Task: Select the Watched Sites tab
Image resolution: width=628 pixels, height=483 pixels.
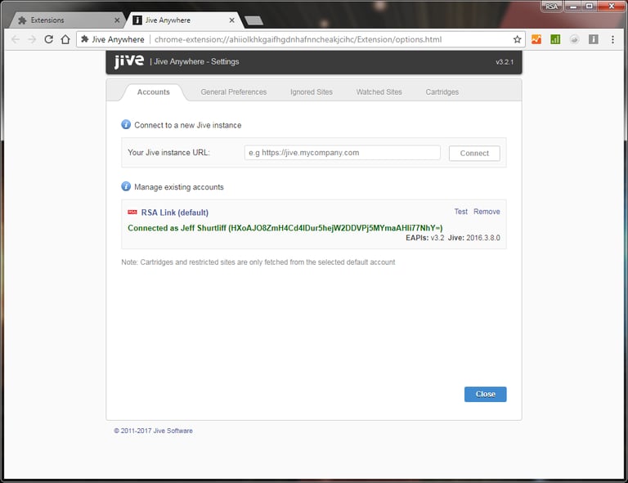Action: click(x=379, y=92)
